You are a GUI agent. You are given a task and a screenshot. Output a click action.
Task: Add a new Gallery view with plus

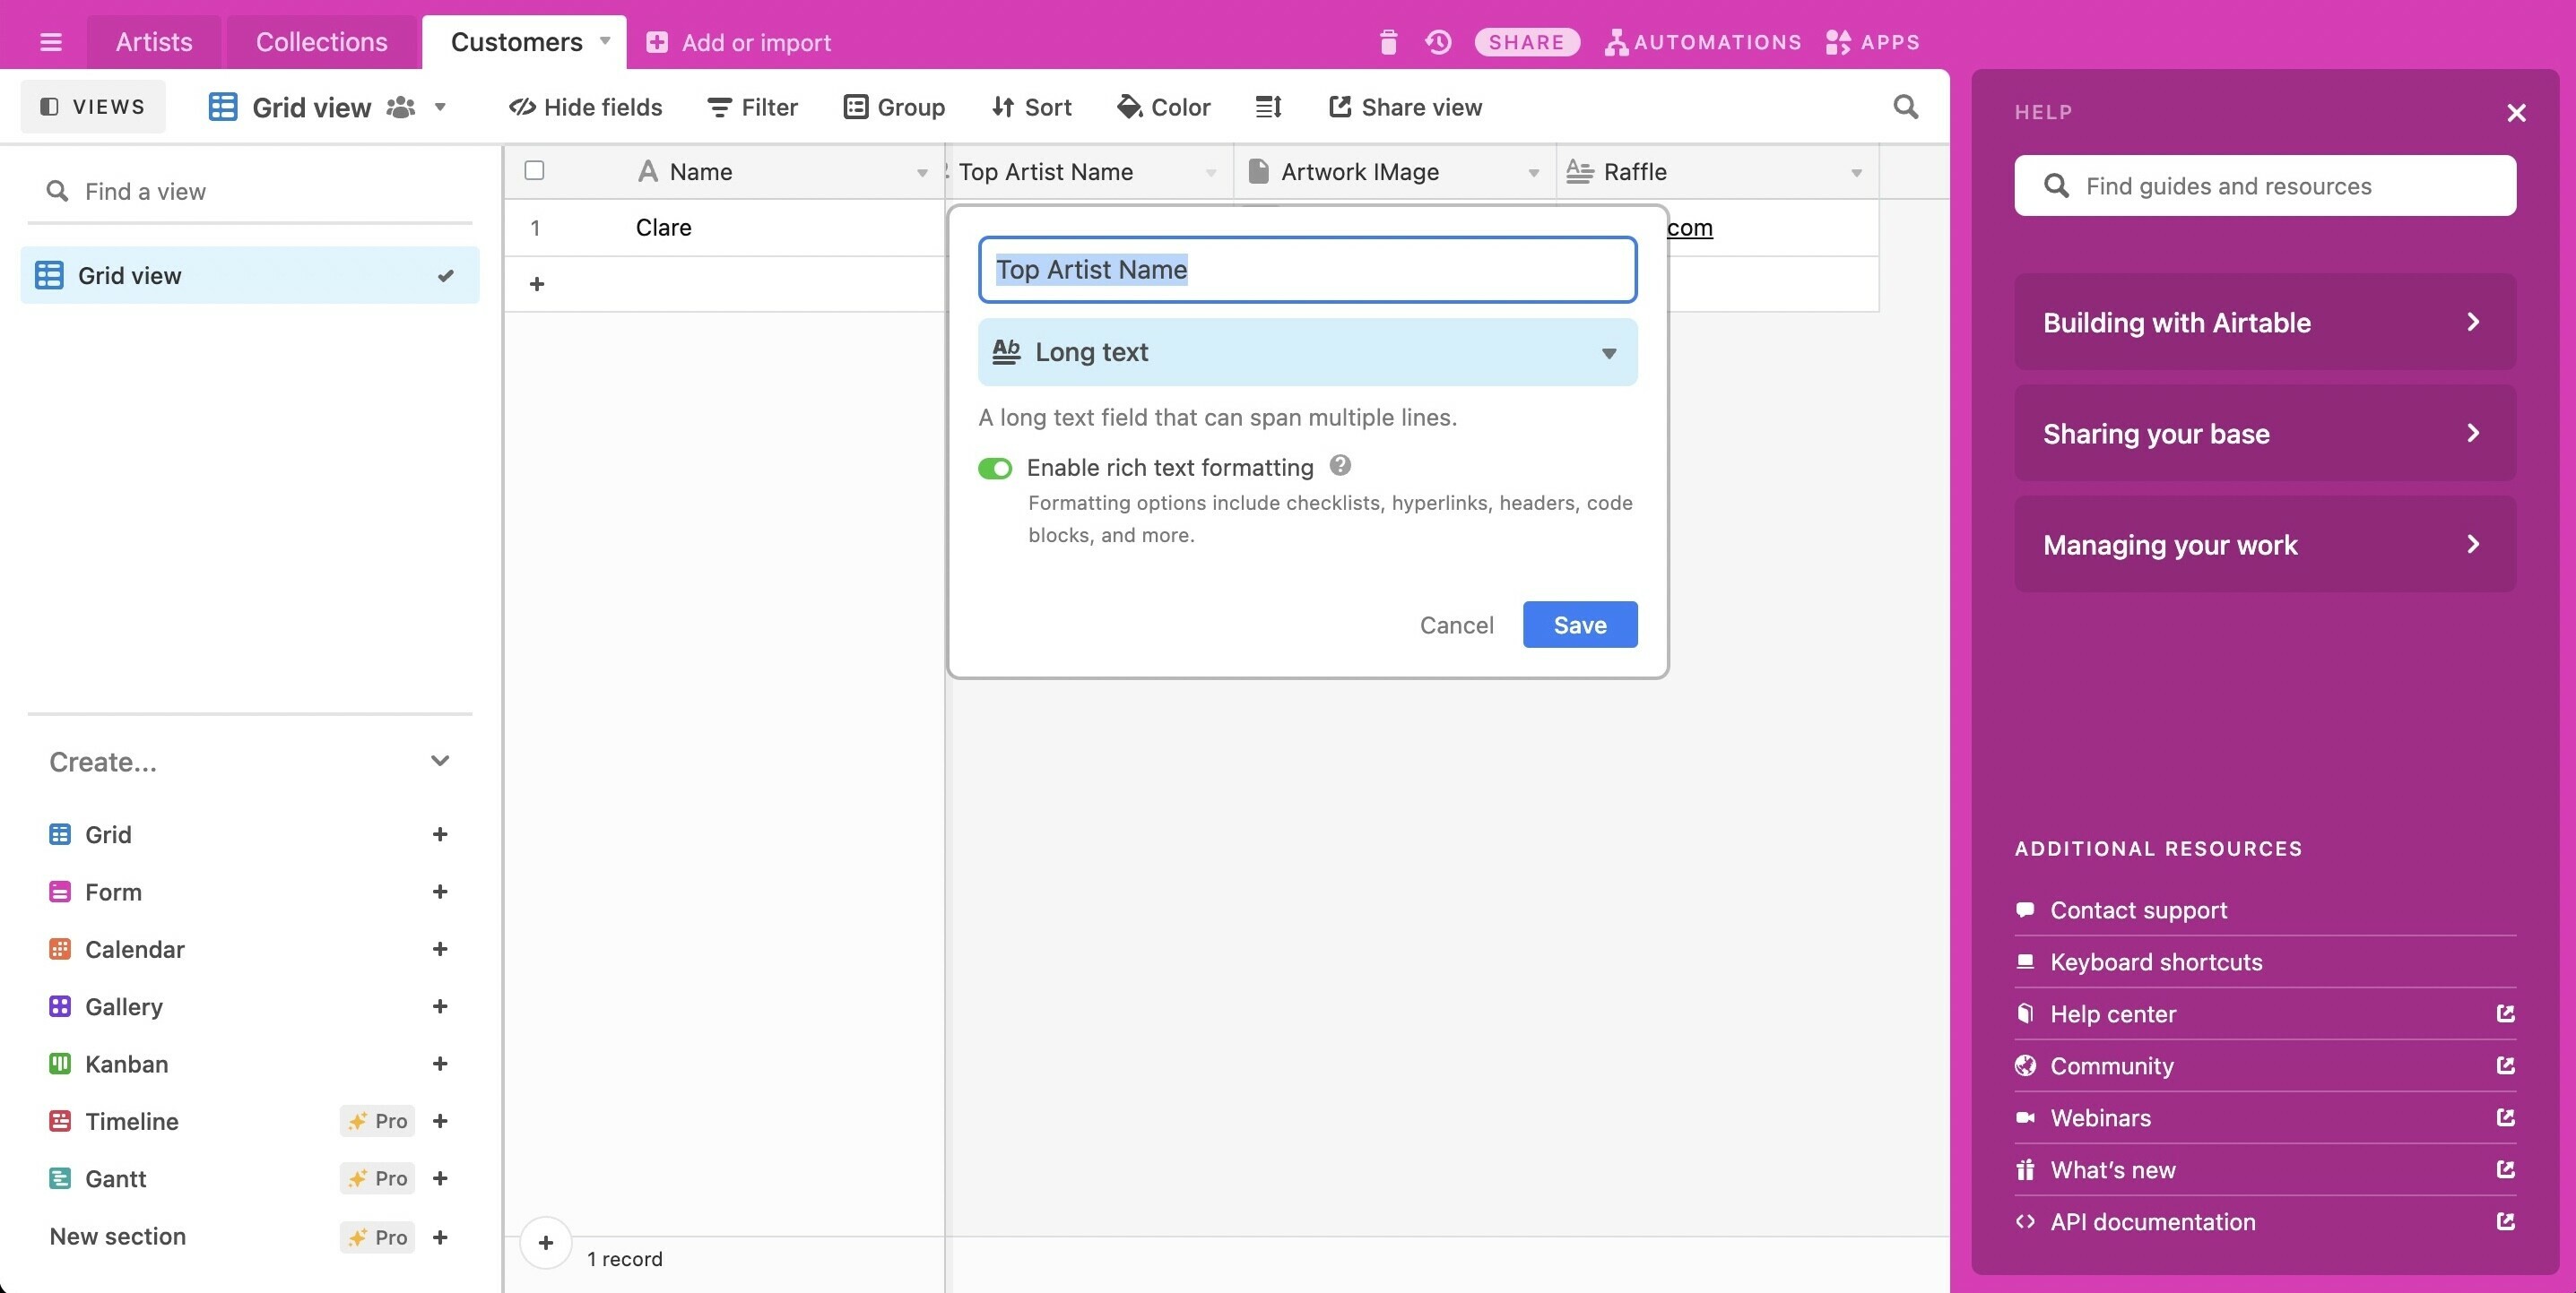tap(440, 1006)
